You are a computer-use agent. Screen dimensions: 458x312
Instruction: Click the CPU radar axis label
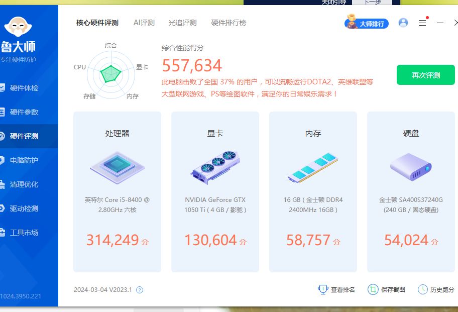(80, 67)
